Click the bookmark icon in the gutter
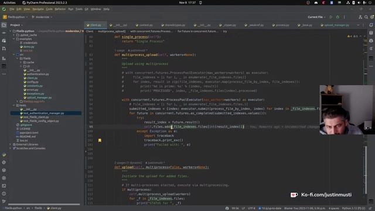Viewport: 375px width, 211px height. point(100,141)
